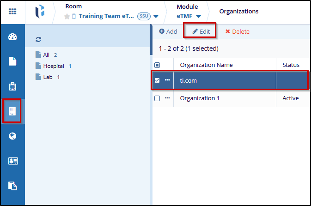311x206 pixels.
Task: Sort by Organization Name column header
Action: coord(206,65)
